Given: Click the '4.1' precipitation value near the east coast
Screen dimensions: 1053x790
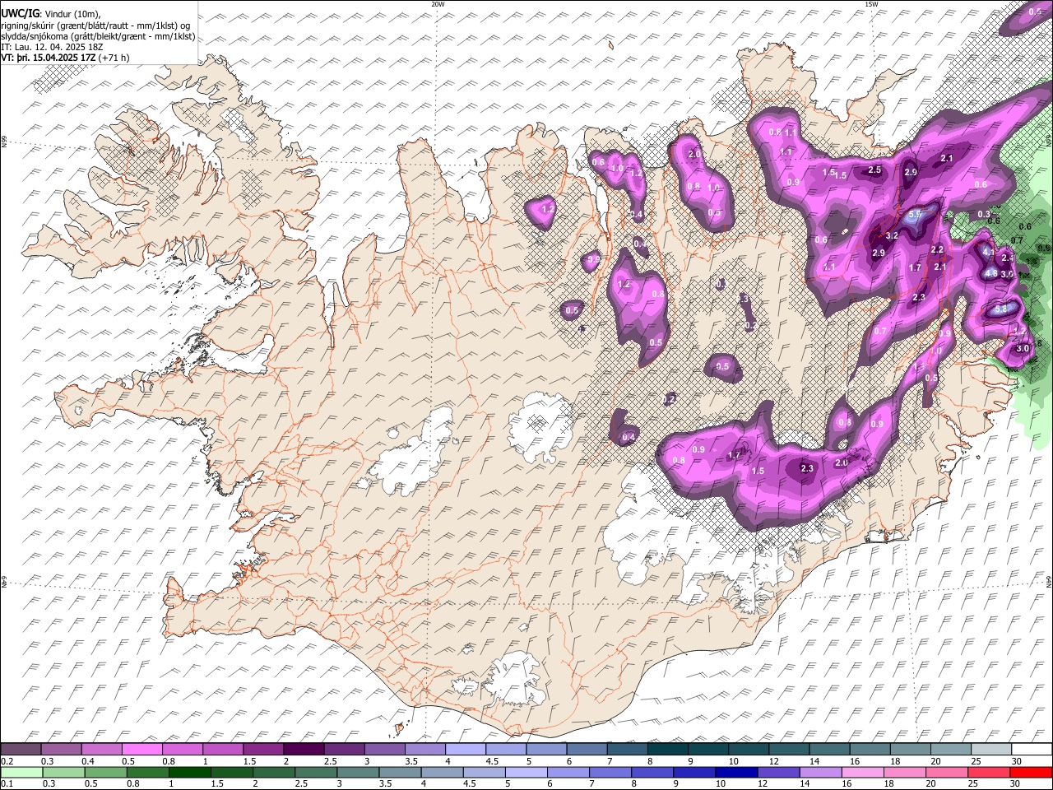Looking at the screenshot, I should tap(989, 253).
